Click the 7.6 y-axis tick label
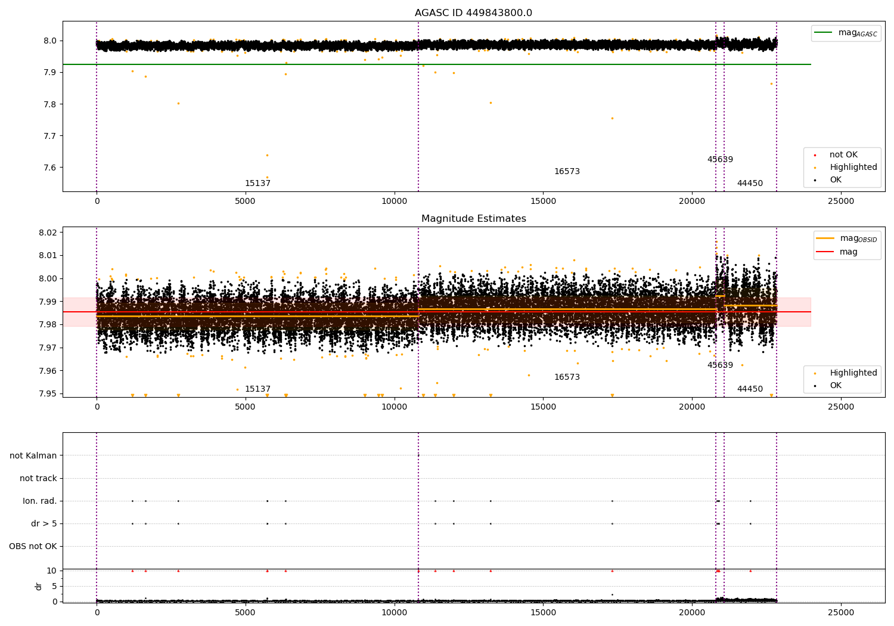 [49, 168]
